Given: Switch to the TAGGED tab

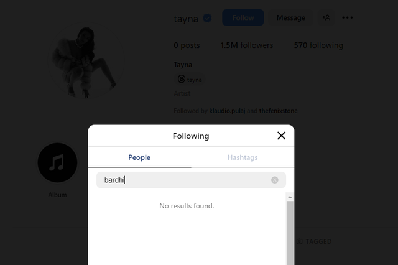Looking at the screenshot, I should [314, 241].
